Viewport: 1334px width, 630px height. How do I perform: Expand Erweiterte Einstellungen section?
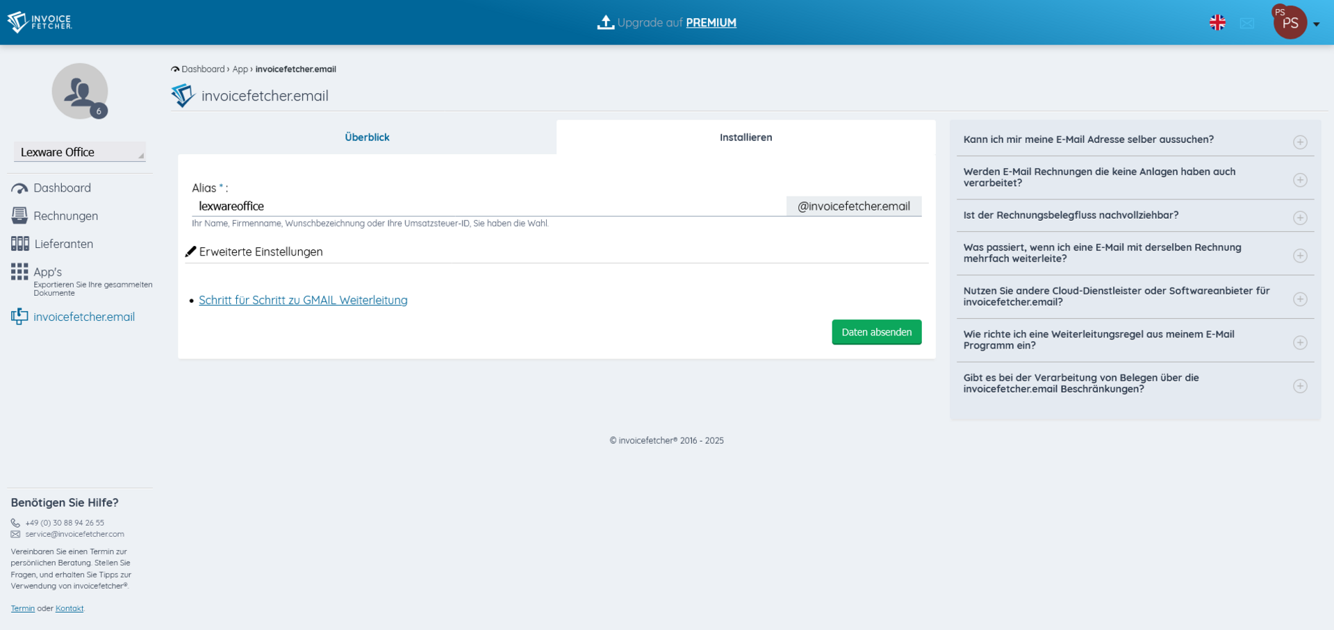(x=261, y=252)
